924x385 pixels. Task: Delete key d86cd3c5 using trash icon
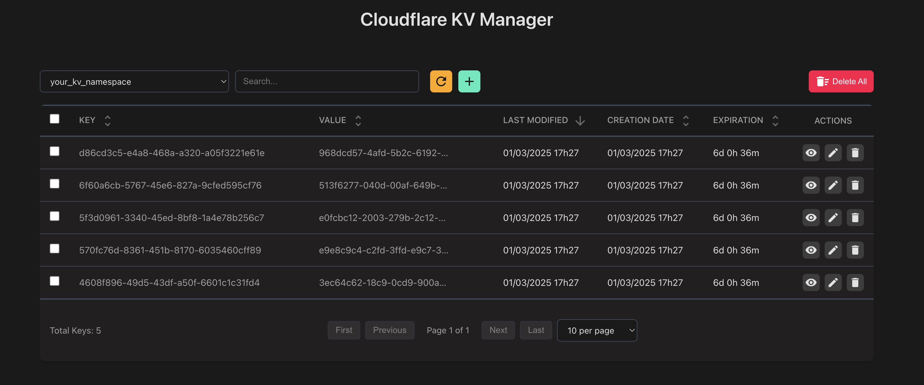point(855,153)
